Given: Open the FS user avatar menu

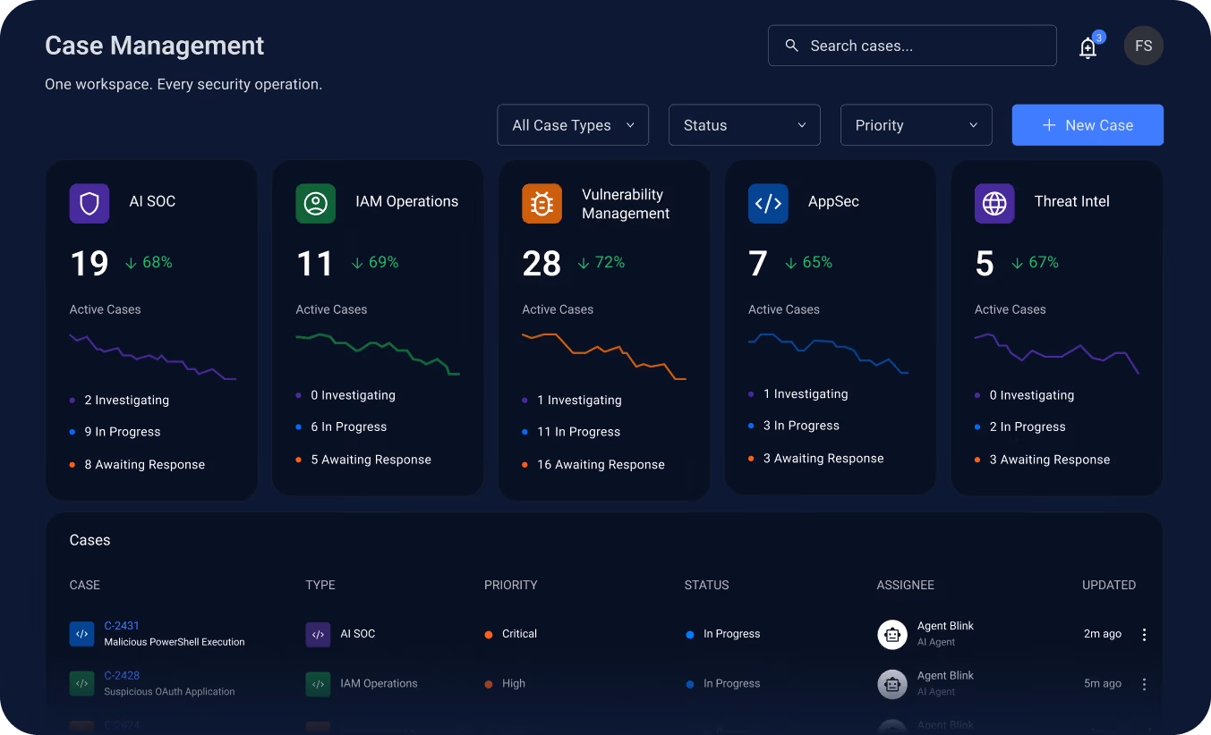Looking at the screenshot, I should [x=1143, y=46].
